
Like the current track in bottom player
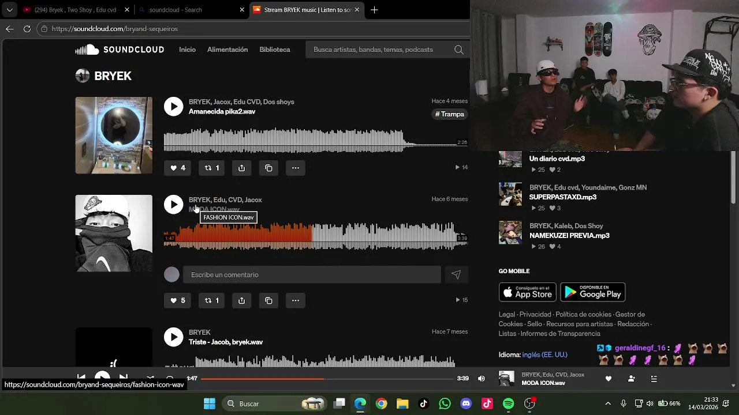pos(609,379)
